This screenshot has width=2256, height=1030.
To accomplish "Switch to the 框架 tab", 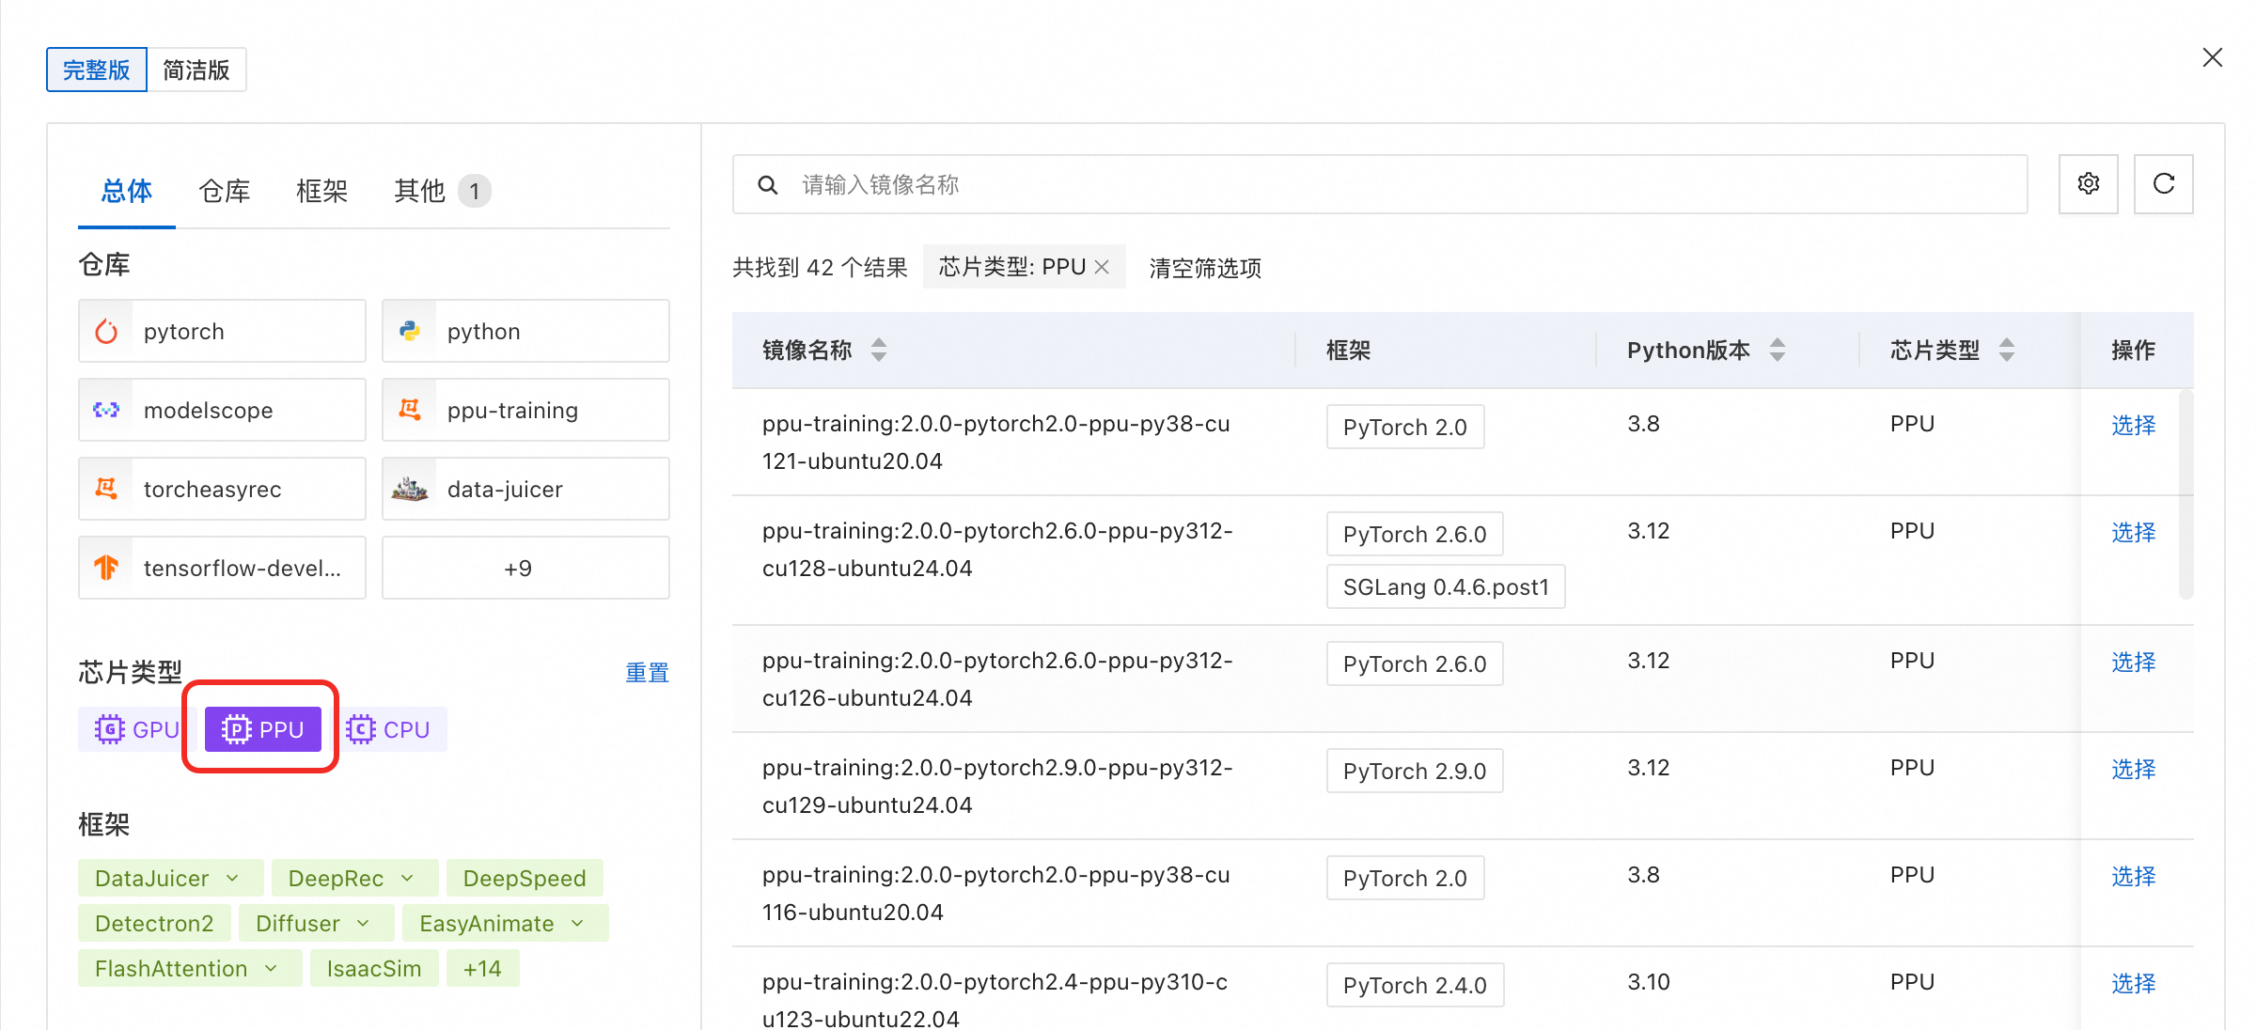I will (321, 191).
